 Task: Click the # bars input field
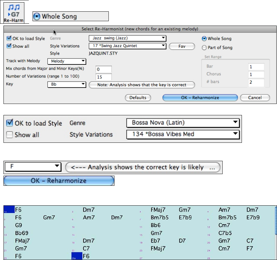(x=256, y=82)
